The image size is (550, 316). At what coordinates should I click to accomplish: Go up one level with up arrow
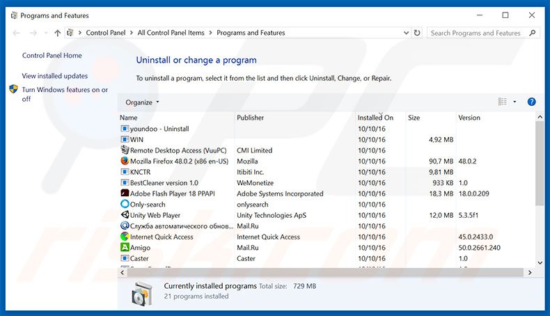(58, 33)
